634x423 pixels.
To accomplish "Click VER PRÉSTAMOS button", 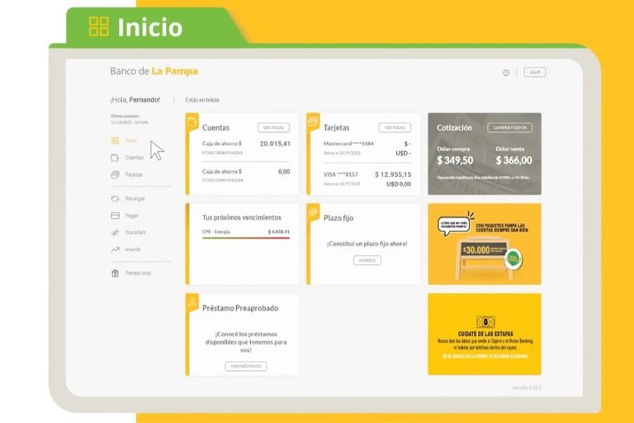I will (x=246, y=366).
